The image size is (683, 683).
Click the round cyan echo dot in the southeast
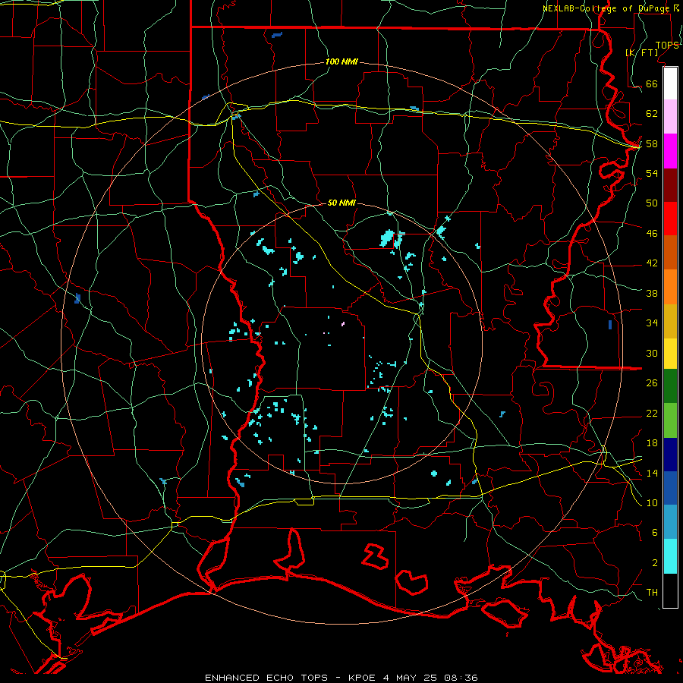(x=434, y=473)
